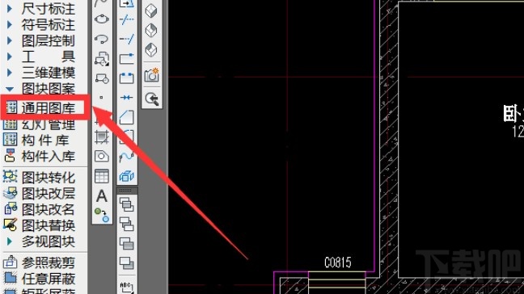
Task: Expand the 三维建模 menu group
Action: click(x=10, y=73)
